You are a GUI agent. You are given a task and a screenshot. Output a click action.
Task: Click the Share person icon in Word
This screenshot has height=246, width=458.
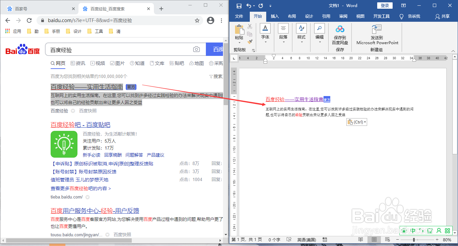[437, 16]
